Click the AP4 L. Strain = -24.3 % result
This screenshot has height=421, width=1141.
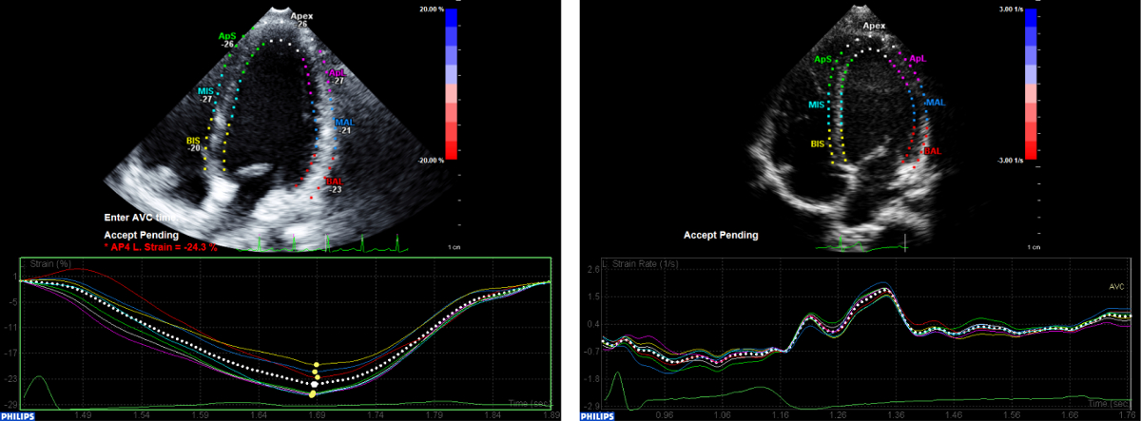click(163, 247)
